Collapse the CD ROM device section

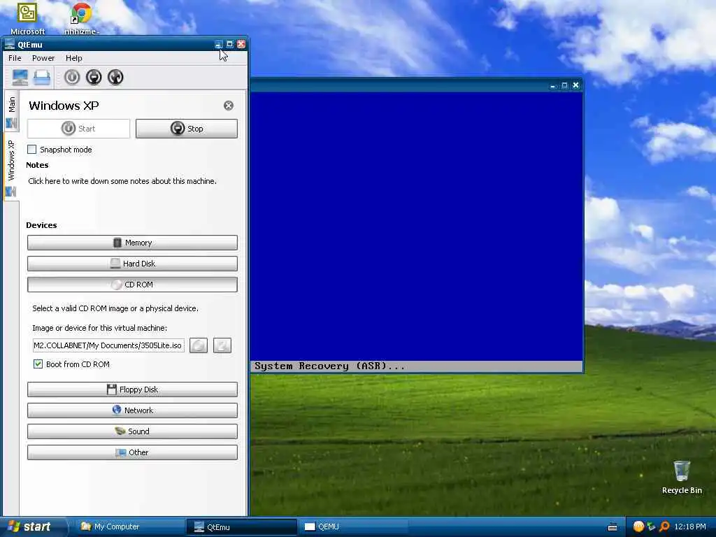tap(132, 285)
